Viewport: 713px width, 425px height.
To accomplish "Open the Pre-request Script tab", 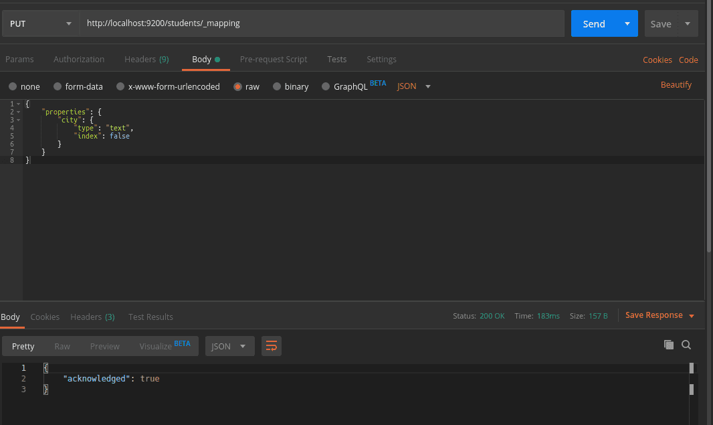I will 274,60.
